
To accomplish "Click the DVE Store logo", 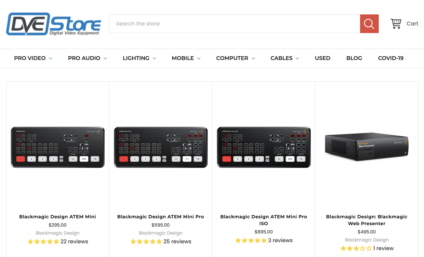I will [54, 24].
